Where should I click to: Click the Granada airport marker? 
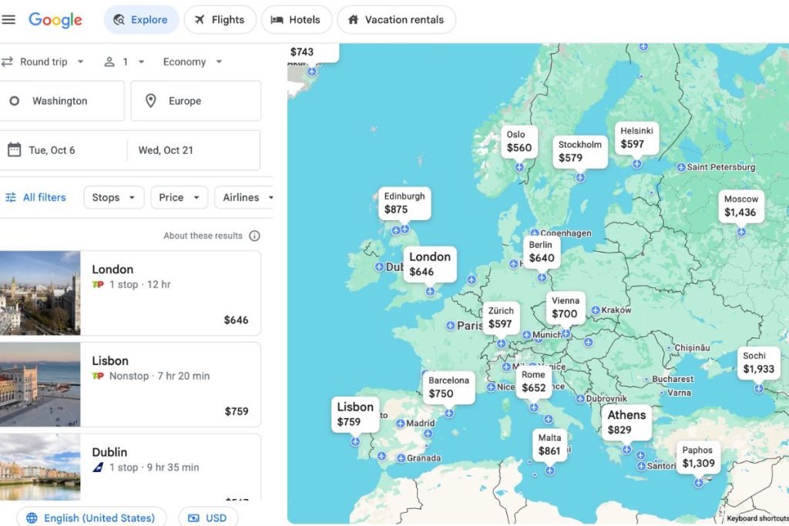[401, 458]
